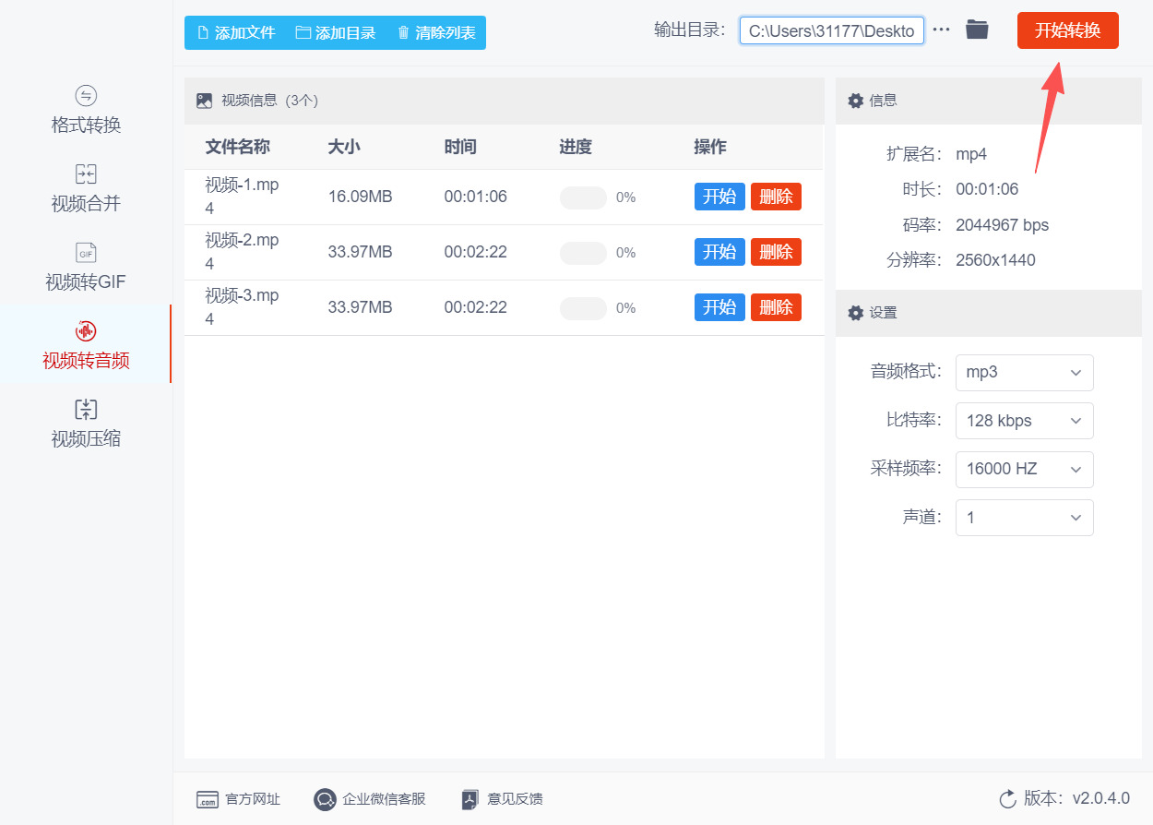Switch to 视频合并 video merge section
Image resolution: width=1153 pixels, height=825 pixels.
point(86,188)
